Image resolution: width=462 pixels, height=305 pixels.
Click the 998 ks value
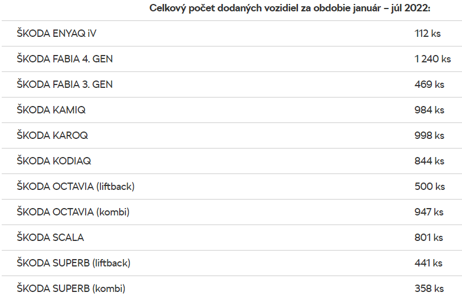coord(429,135)
